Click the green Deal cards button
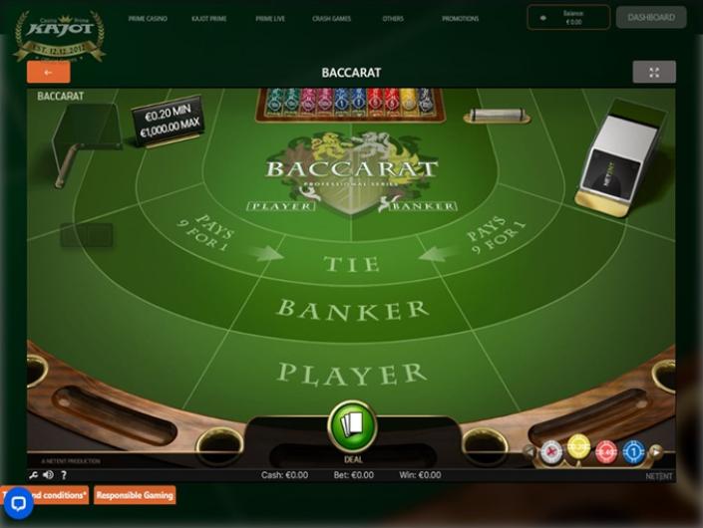The image size is (703, 528). pos(352,426)
